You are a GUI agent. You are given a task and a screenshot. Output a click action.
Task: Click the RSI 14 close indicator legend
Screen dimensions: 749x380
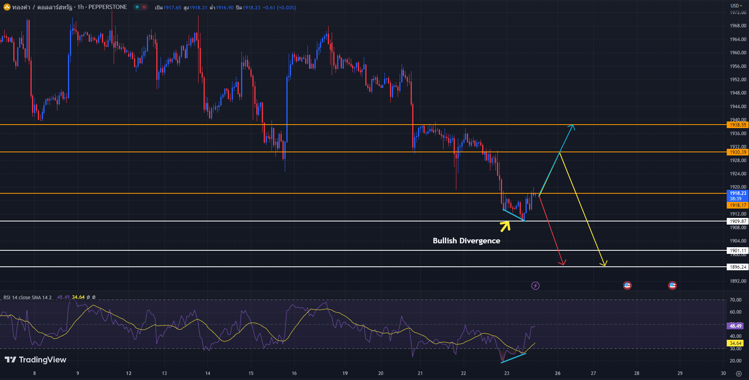pyautogui.click(x=27, y=298)
